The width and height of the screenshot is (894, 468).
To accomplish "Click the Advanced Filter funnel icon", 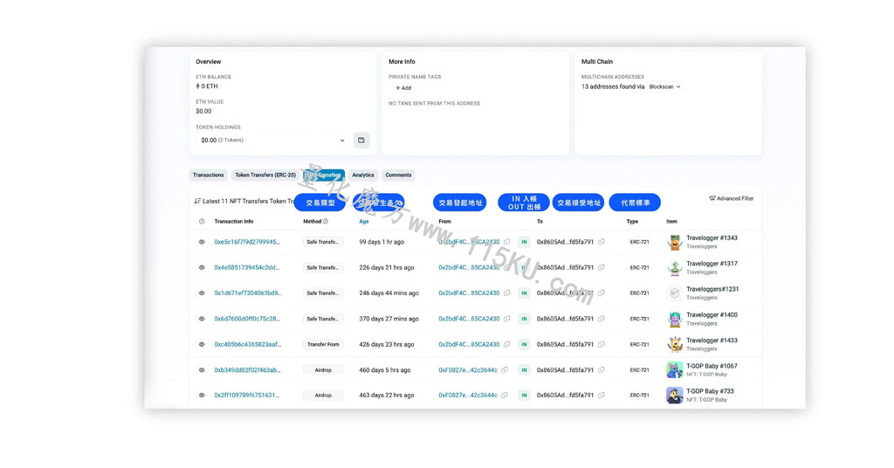I will 712,198.
